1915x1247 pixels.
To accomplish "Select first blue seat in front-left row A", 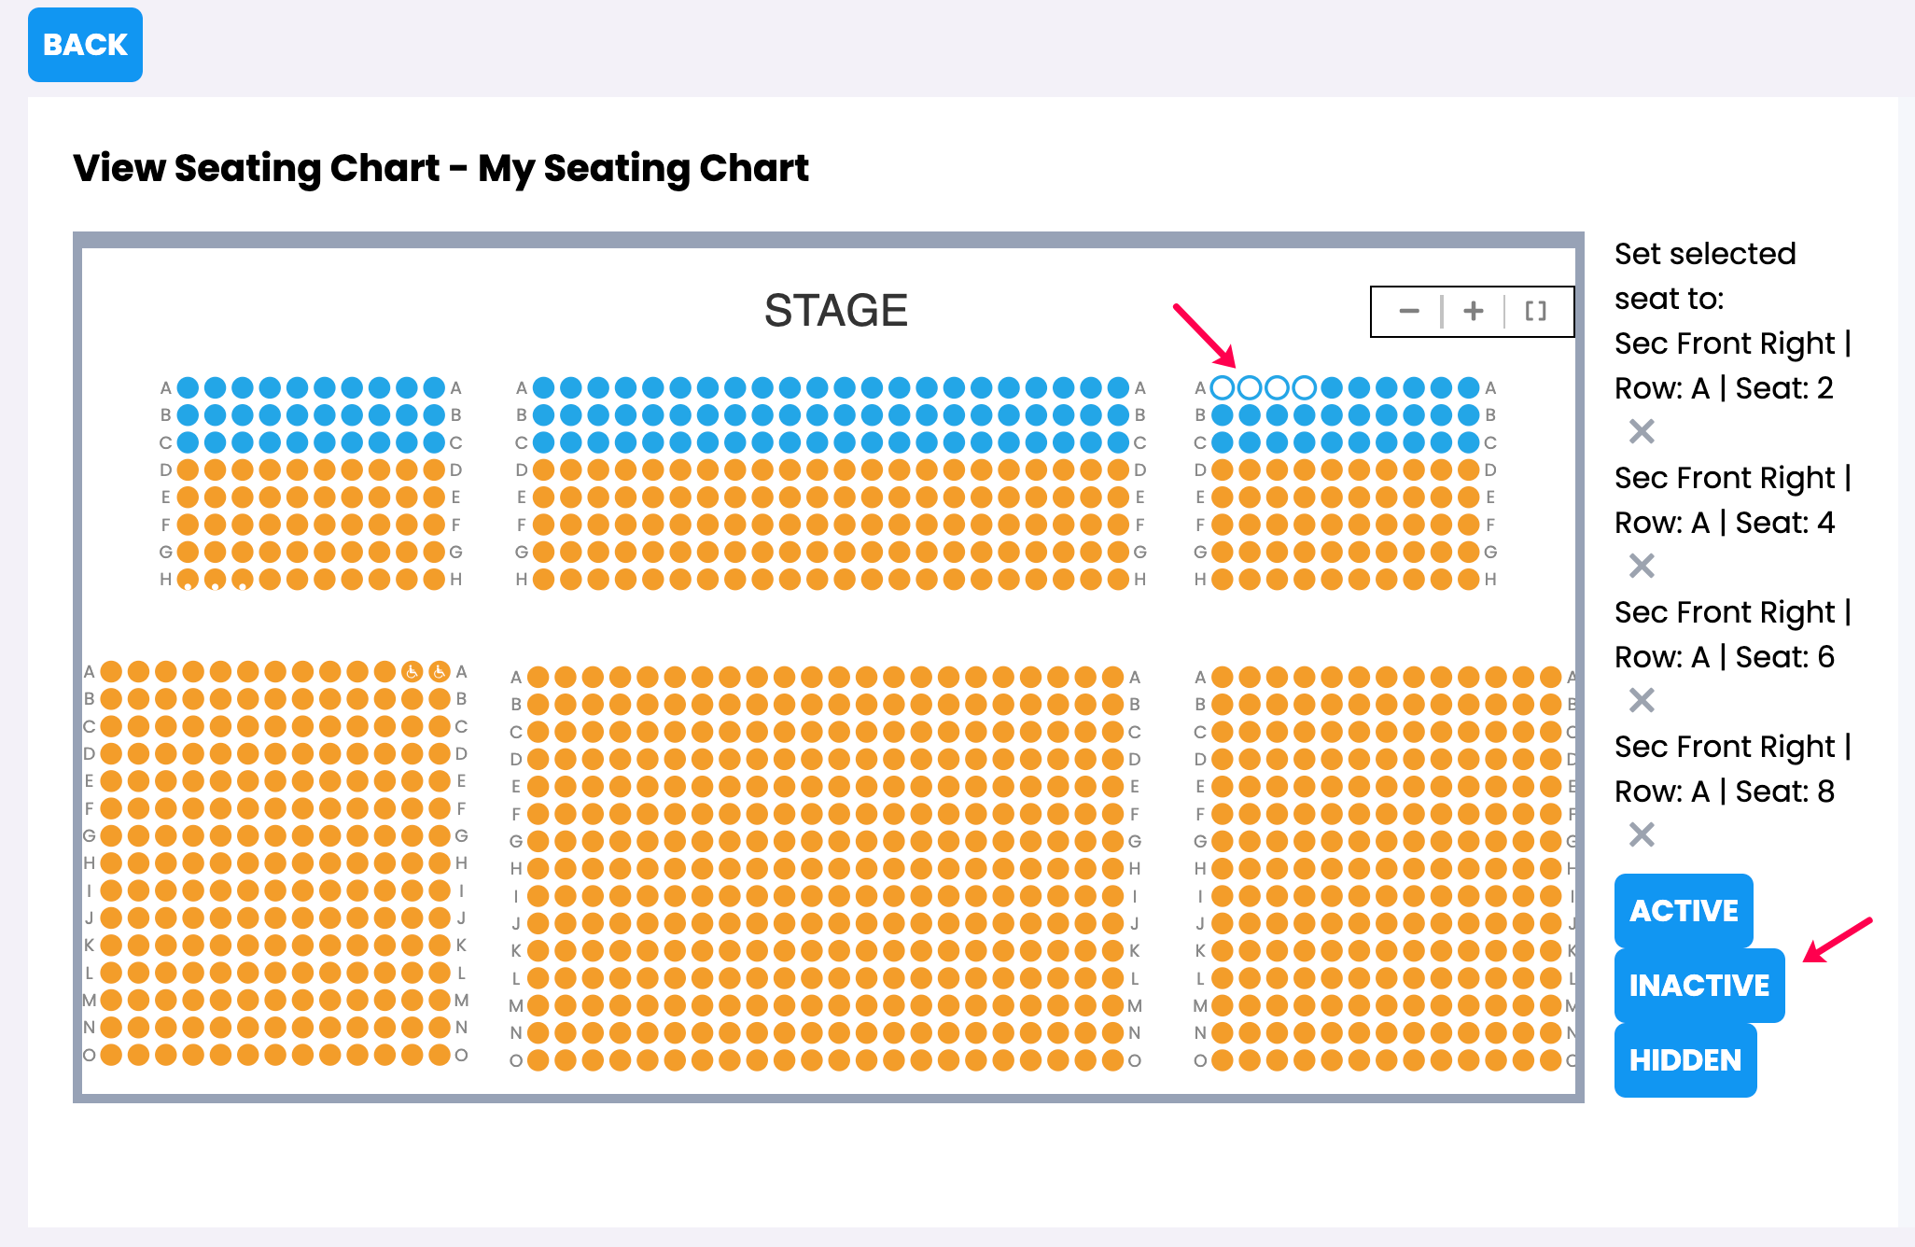I will point(188,387).
